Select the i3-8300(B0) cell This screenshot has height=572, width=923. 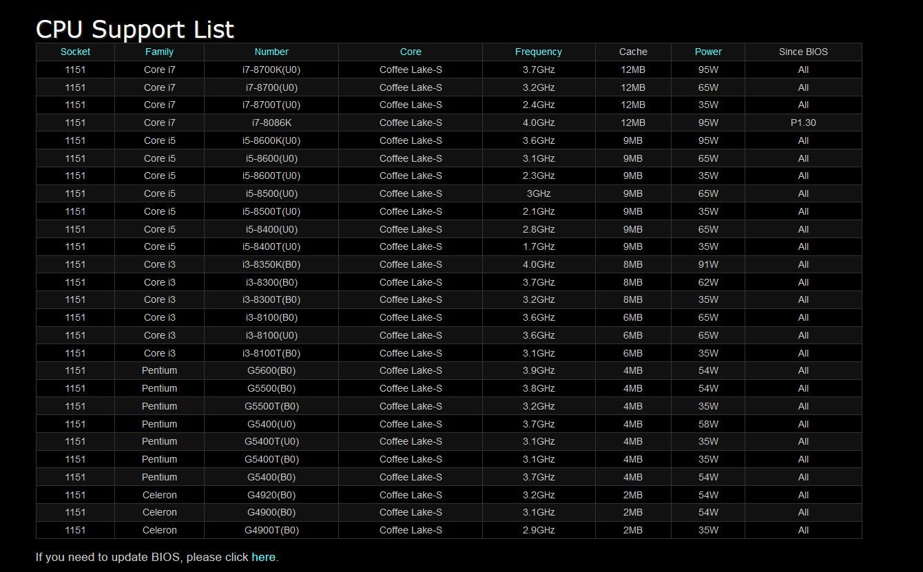point(271,282)
